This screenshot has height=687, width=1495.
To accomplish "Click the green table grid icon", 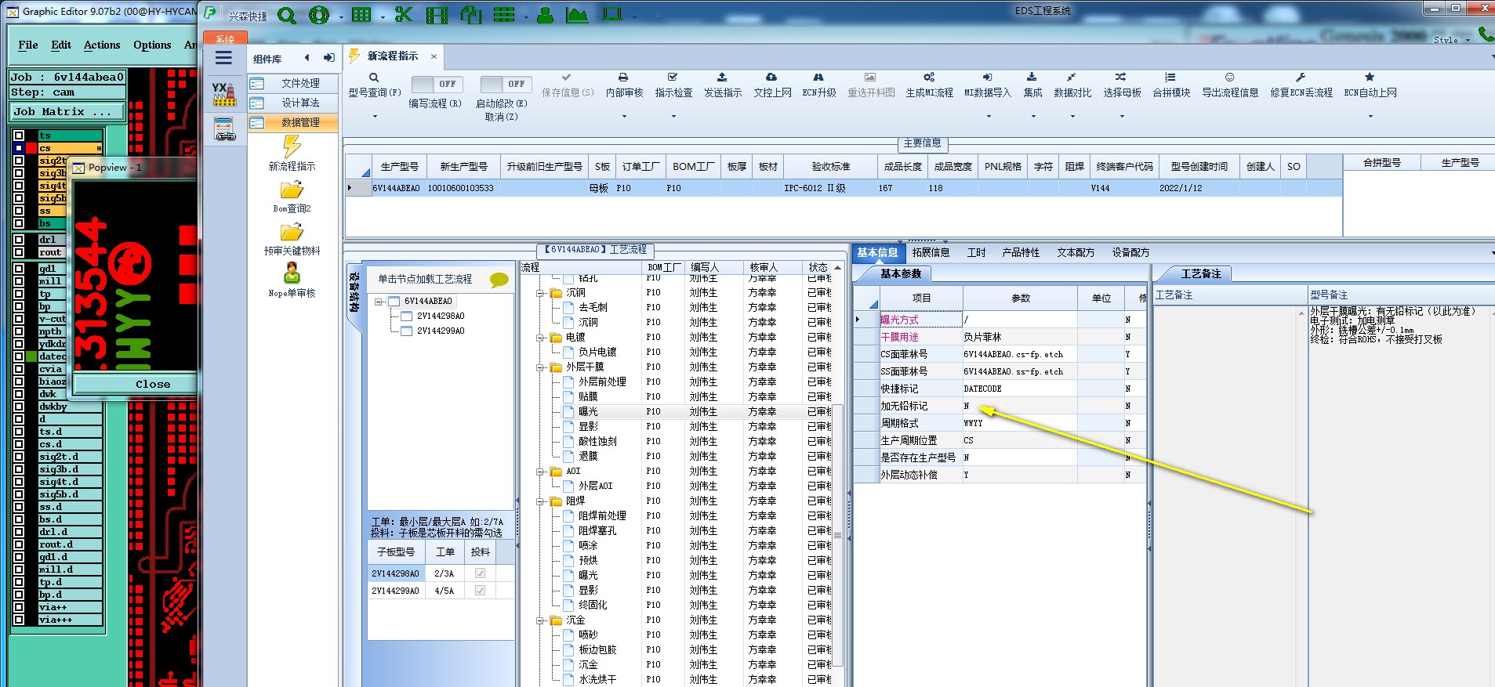I will (361, 15).
